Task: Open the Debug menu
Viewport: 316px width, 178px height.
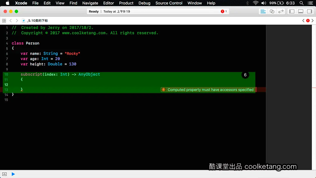Action: [144, 3]
